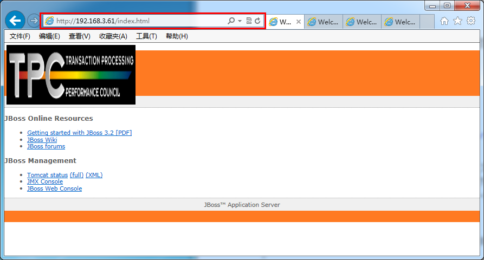Switch to the third Welc... tab
484x260 pixels.
tap(362, 22)
